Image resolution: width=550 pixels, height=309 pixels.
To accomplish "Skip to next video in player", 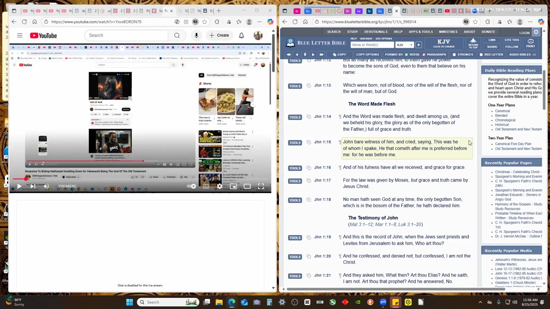I will [33, 186].
